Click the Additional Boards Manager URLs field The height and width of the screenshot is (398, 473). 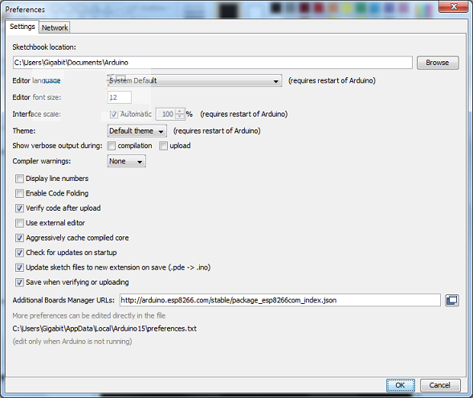click(280, 300)
